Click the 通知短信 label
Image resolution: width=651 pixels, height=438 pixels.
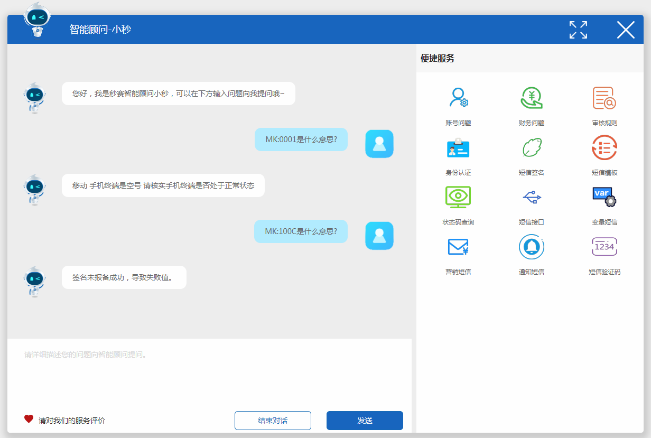click(531, 272)
